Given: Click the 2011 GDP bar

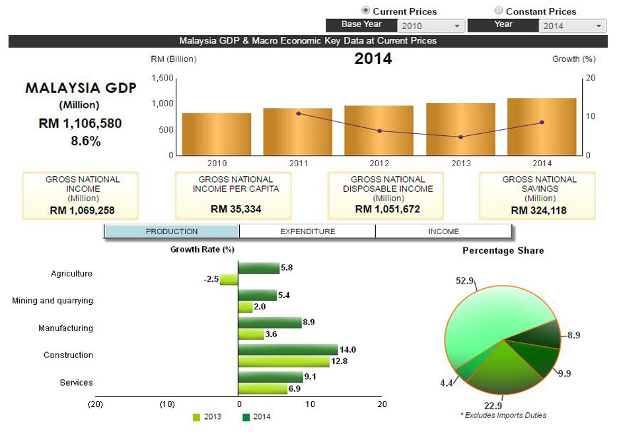Looking at the screenshot, I should (298, 131).
